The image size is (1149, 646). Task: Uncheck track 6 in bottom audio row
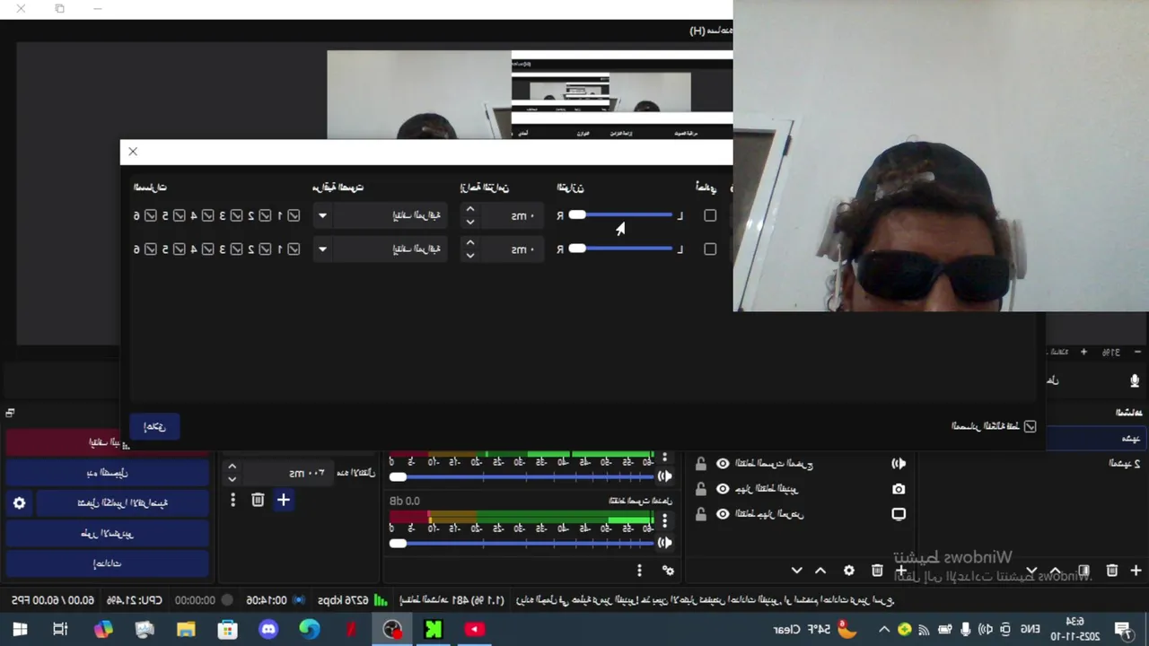pos(151,249)
